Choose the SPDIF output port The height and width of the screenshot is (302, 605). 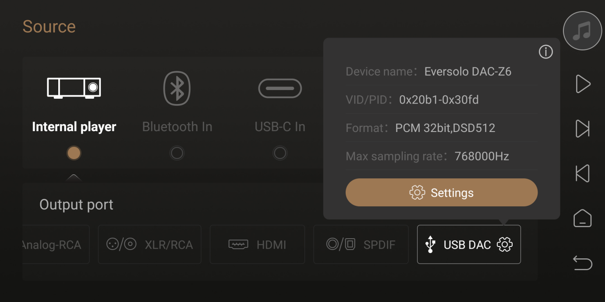pos(361,245)
